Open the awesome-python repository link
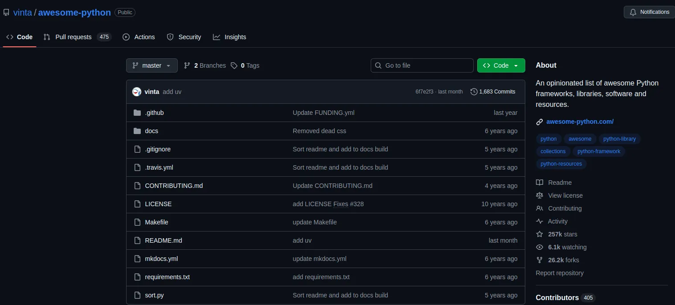675x305 pixels. click(74, 12)
